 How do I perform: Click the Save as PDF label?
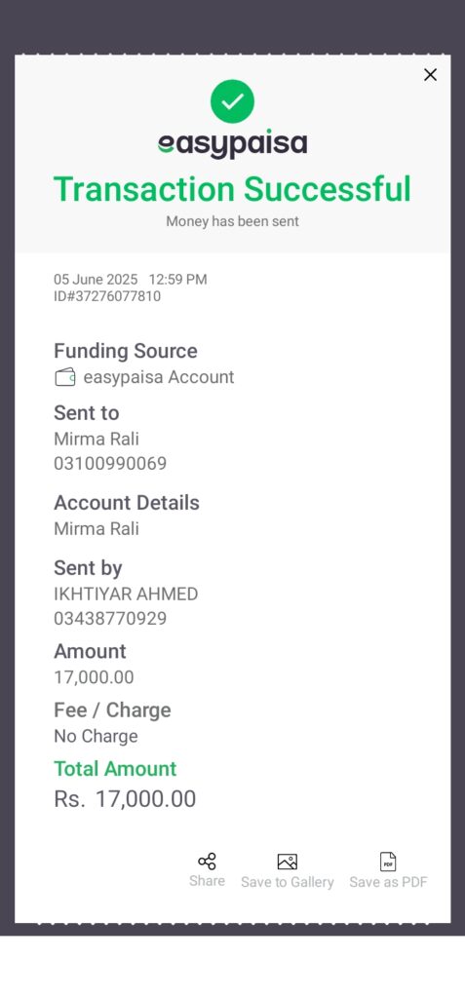point(389,882)
